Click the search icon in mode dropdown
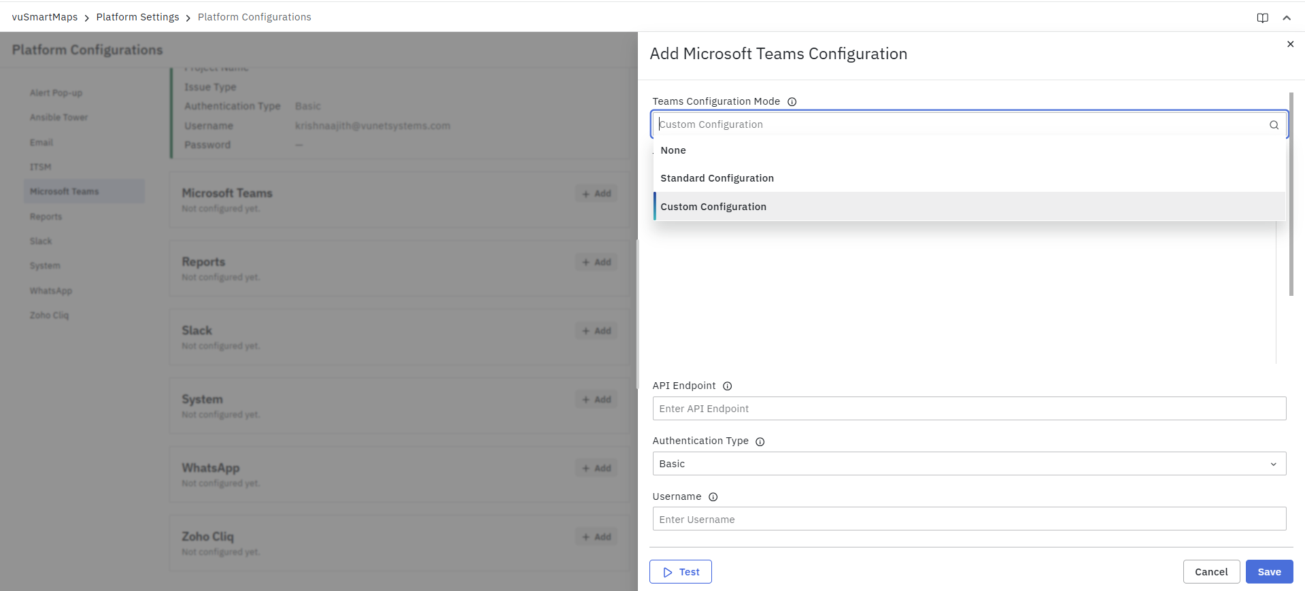The width and height of the screenshot is (1305, 591). coord(1274,125)
